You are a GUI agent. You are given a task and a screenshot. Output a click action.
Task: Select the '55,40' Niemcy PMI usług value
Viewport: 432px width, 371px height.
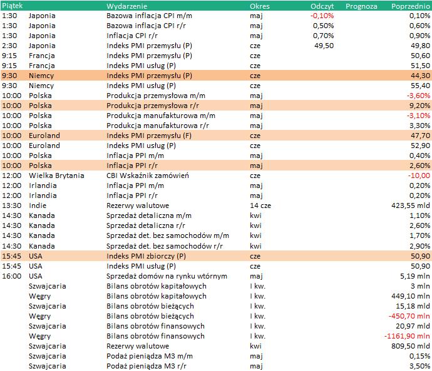(x=420, y=86)
